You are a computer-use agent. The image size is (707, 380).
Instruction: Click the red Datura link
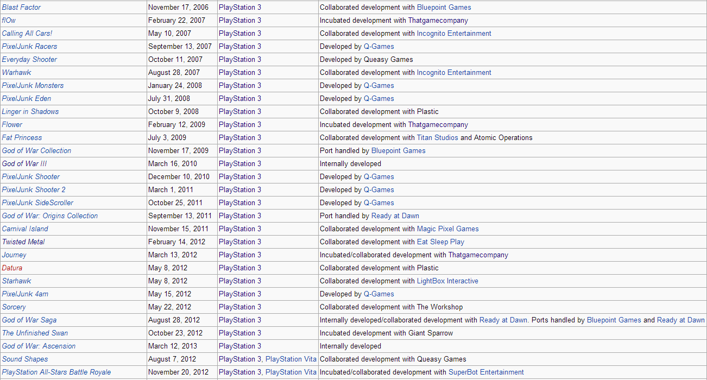12,268
